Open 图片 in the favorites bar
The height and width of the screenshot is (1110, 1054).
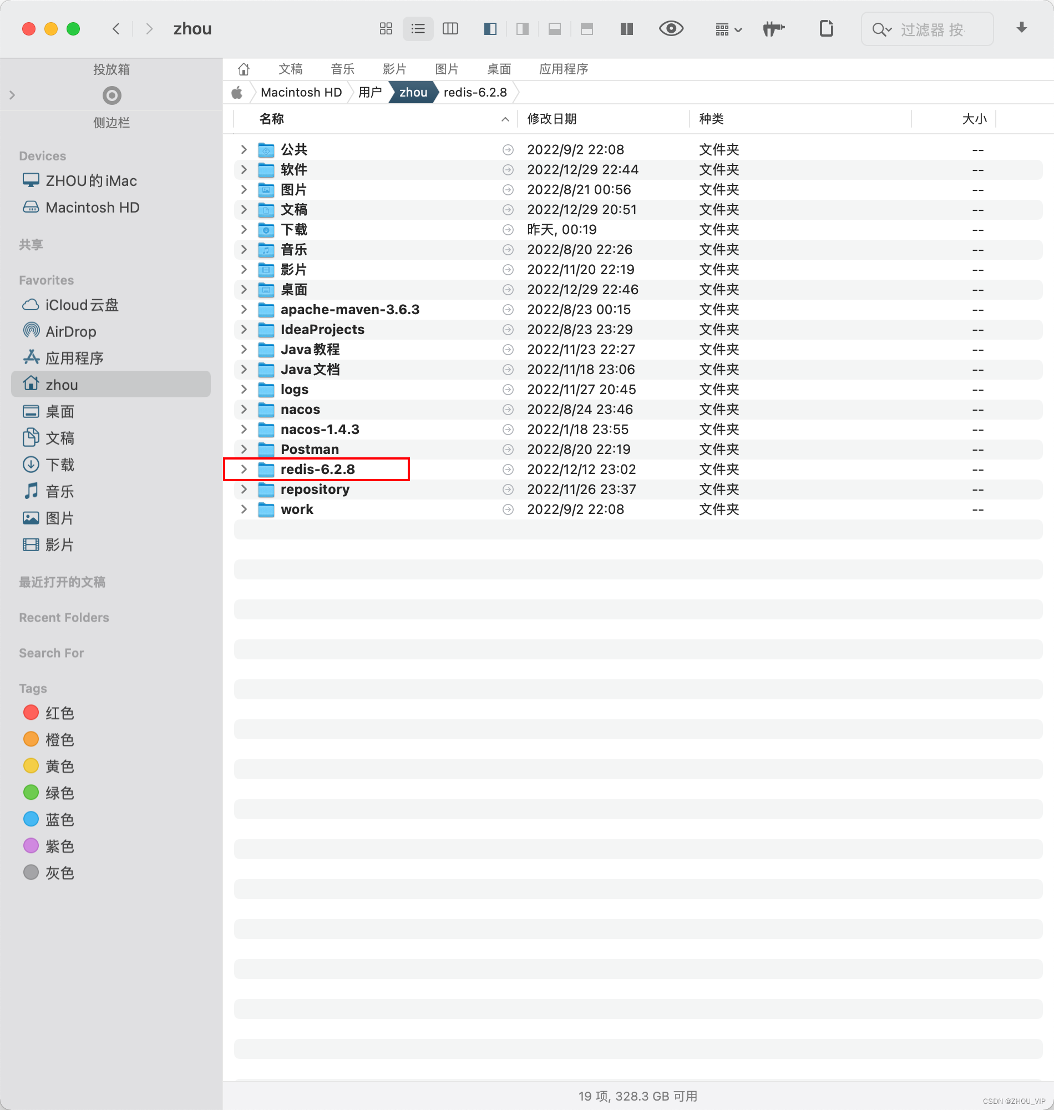[447, 69]
